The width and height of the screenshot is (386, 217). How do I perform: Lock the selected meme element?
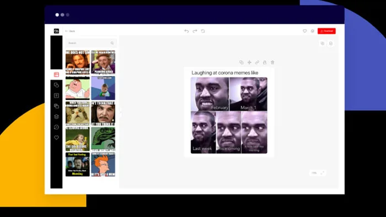pos(265,62)
